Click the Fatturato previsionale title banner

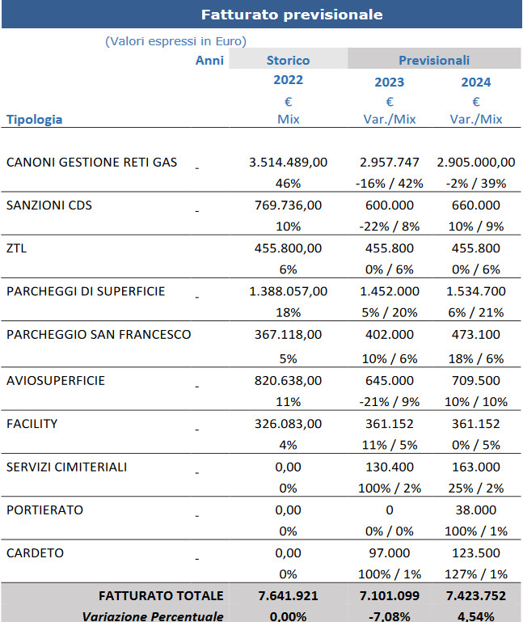tap(262, 15)
